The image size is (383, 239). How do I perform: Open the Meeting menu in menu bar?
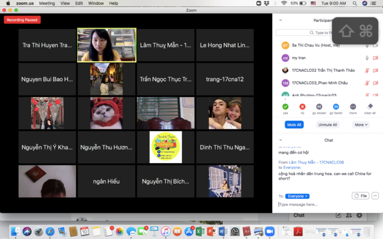pos(47,3)
